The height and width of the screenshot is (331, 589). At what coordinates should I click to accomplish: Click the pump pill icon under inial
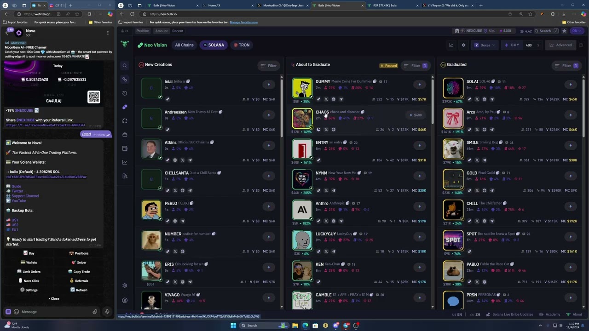167,99
